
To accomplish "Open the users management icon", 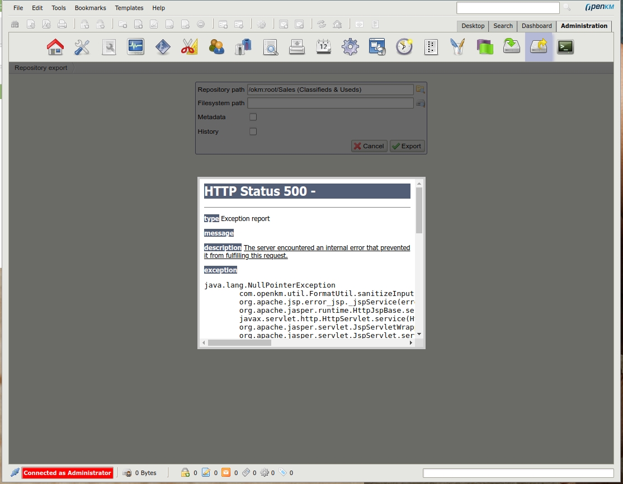I will pos(216,47).
